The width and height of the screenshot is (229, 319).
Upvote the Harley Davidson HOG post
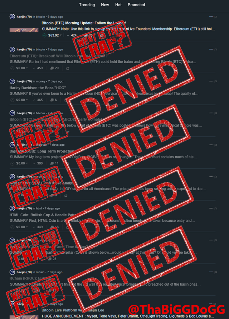coord(13,100)
